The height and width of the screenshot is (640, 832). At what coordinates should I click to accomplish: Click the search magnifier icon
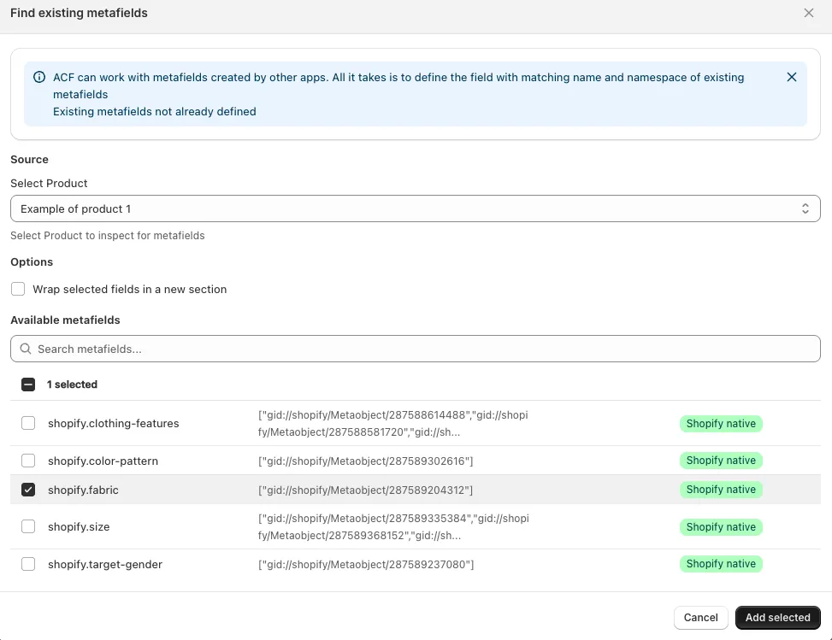point(26,349)
